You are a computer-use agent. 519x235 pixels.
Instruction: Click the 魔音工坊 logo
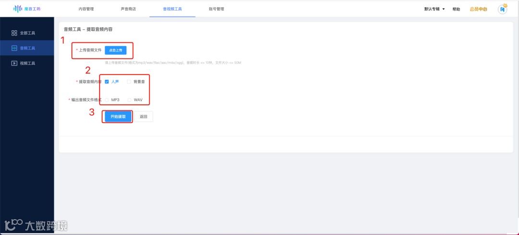click(27, 9)
